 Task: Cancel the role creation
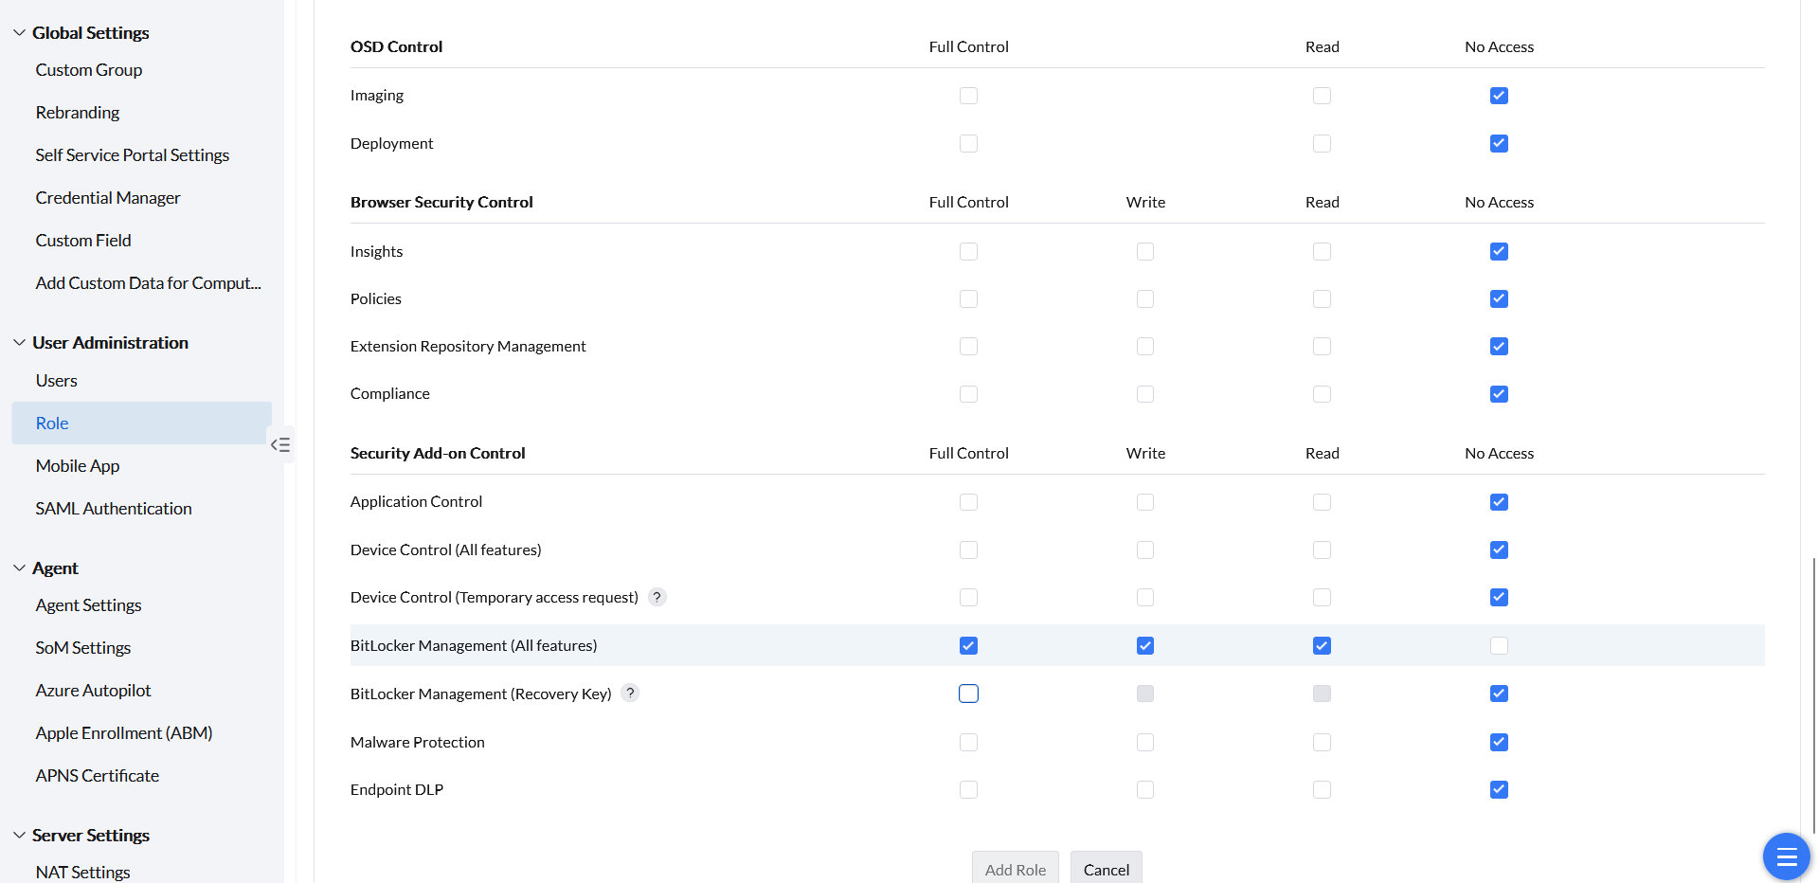1106,869
